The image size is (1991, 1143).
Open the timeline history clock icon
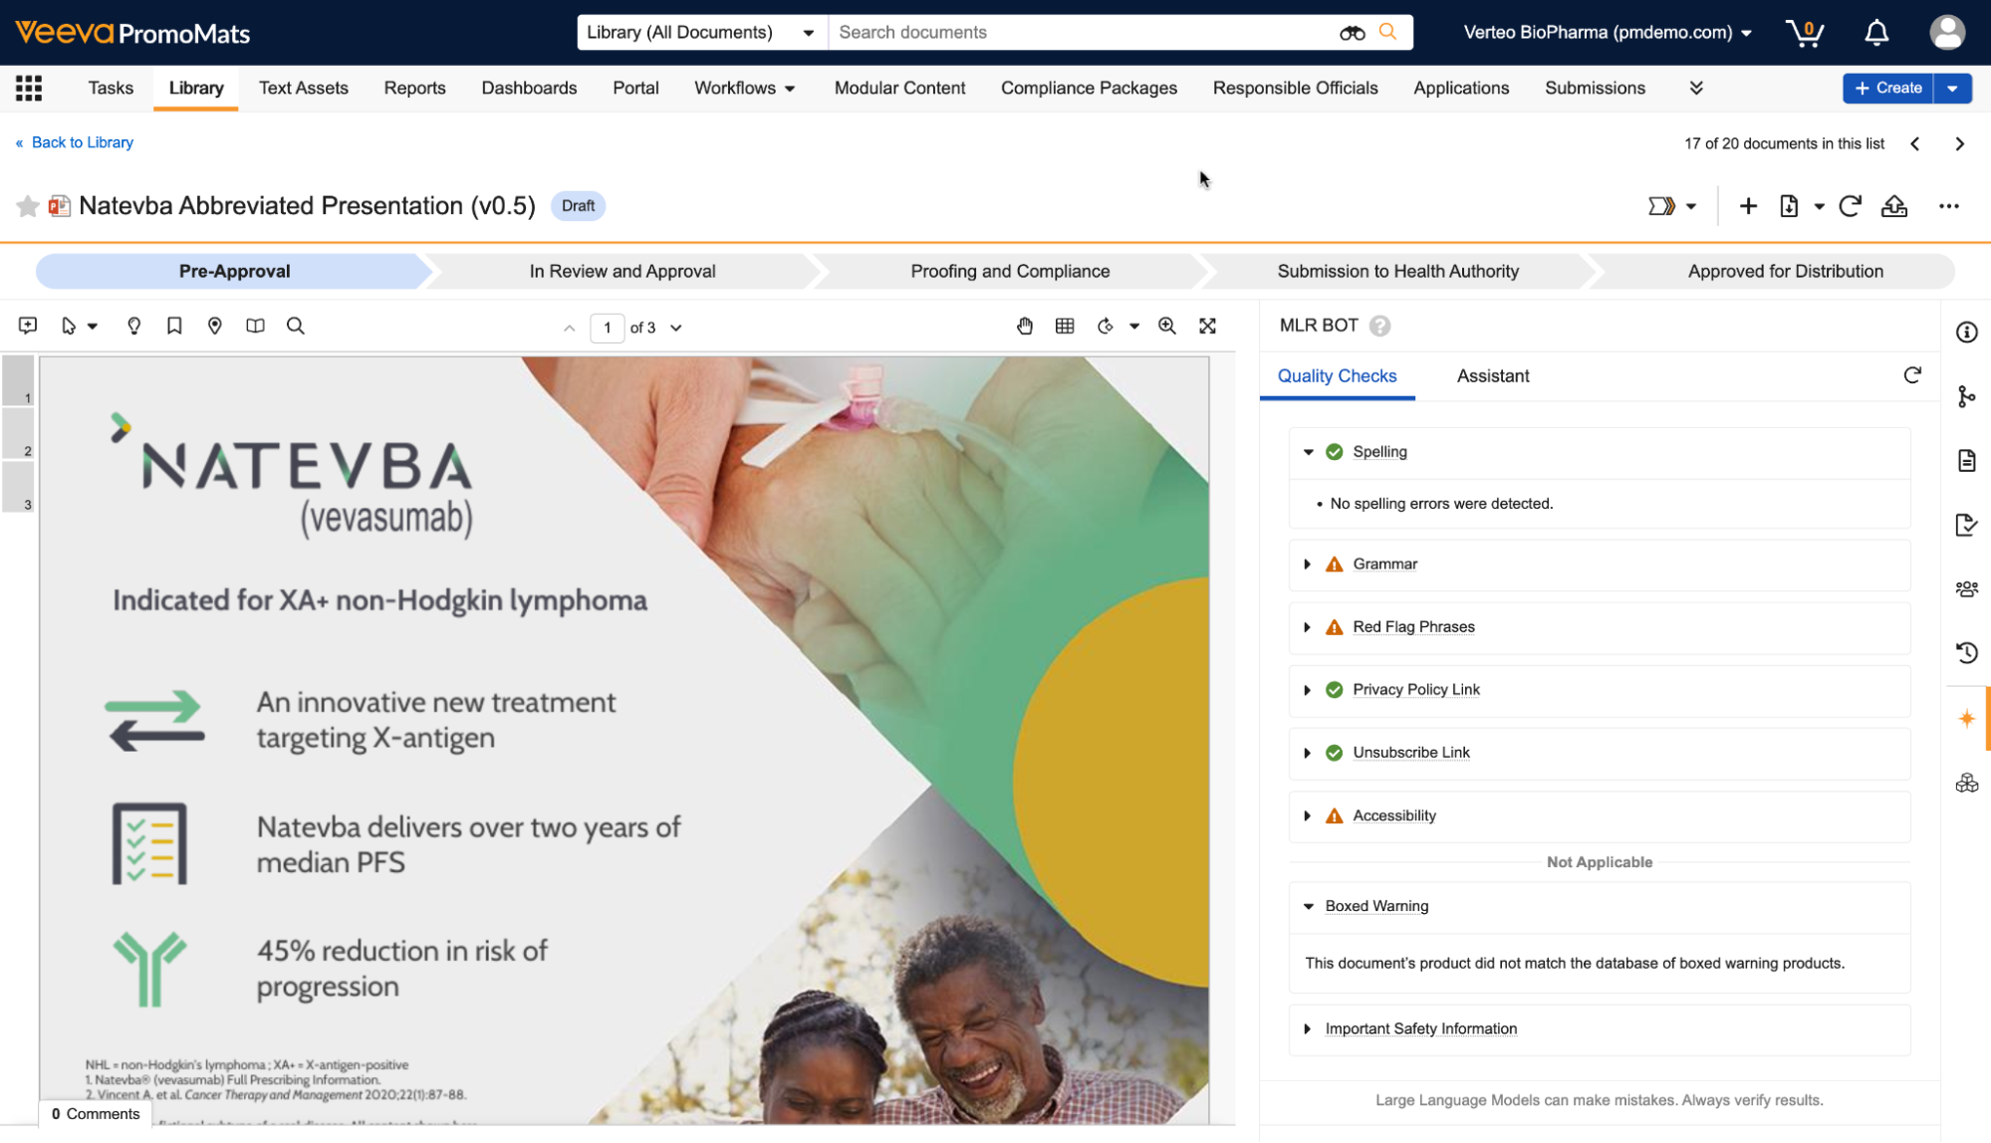[x=1967, y=653]
